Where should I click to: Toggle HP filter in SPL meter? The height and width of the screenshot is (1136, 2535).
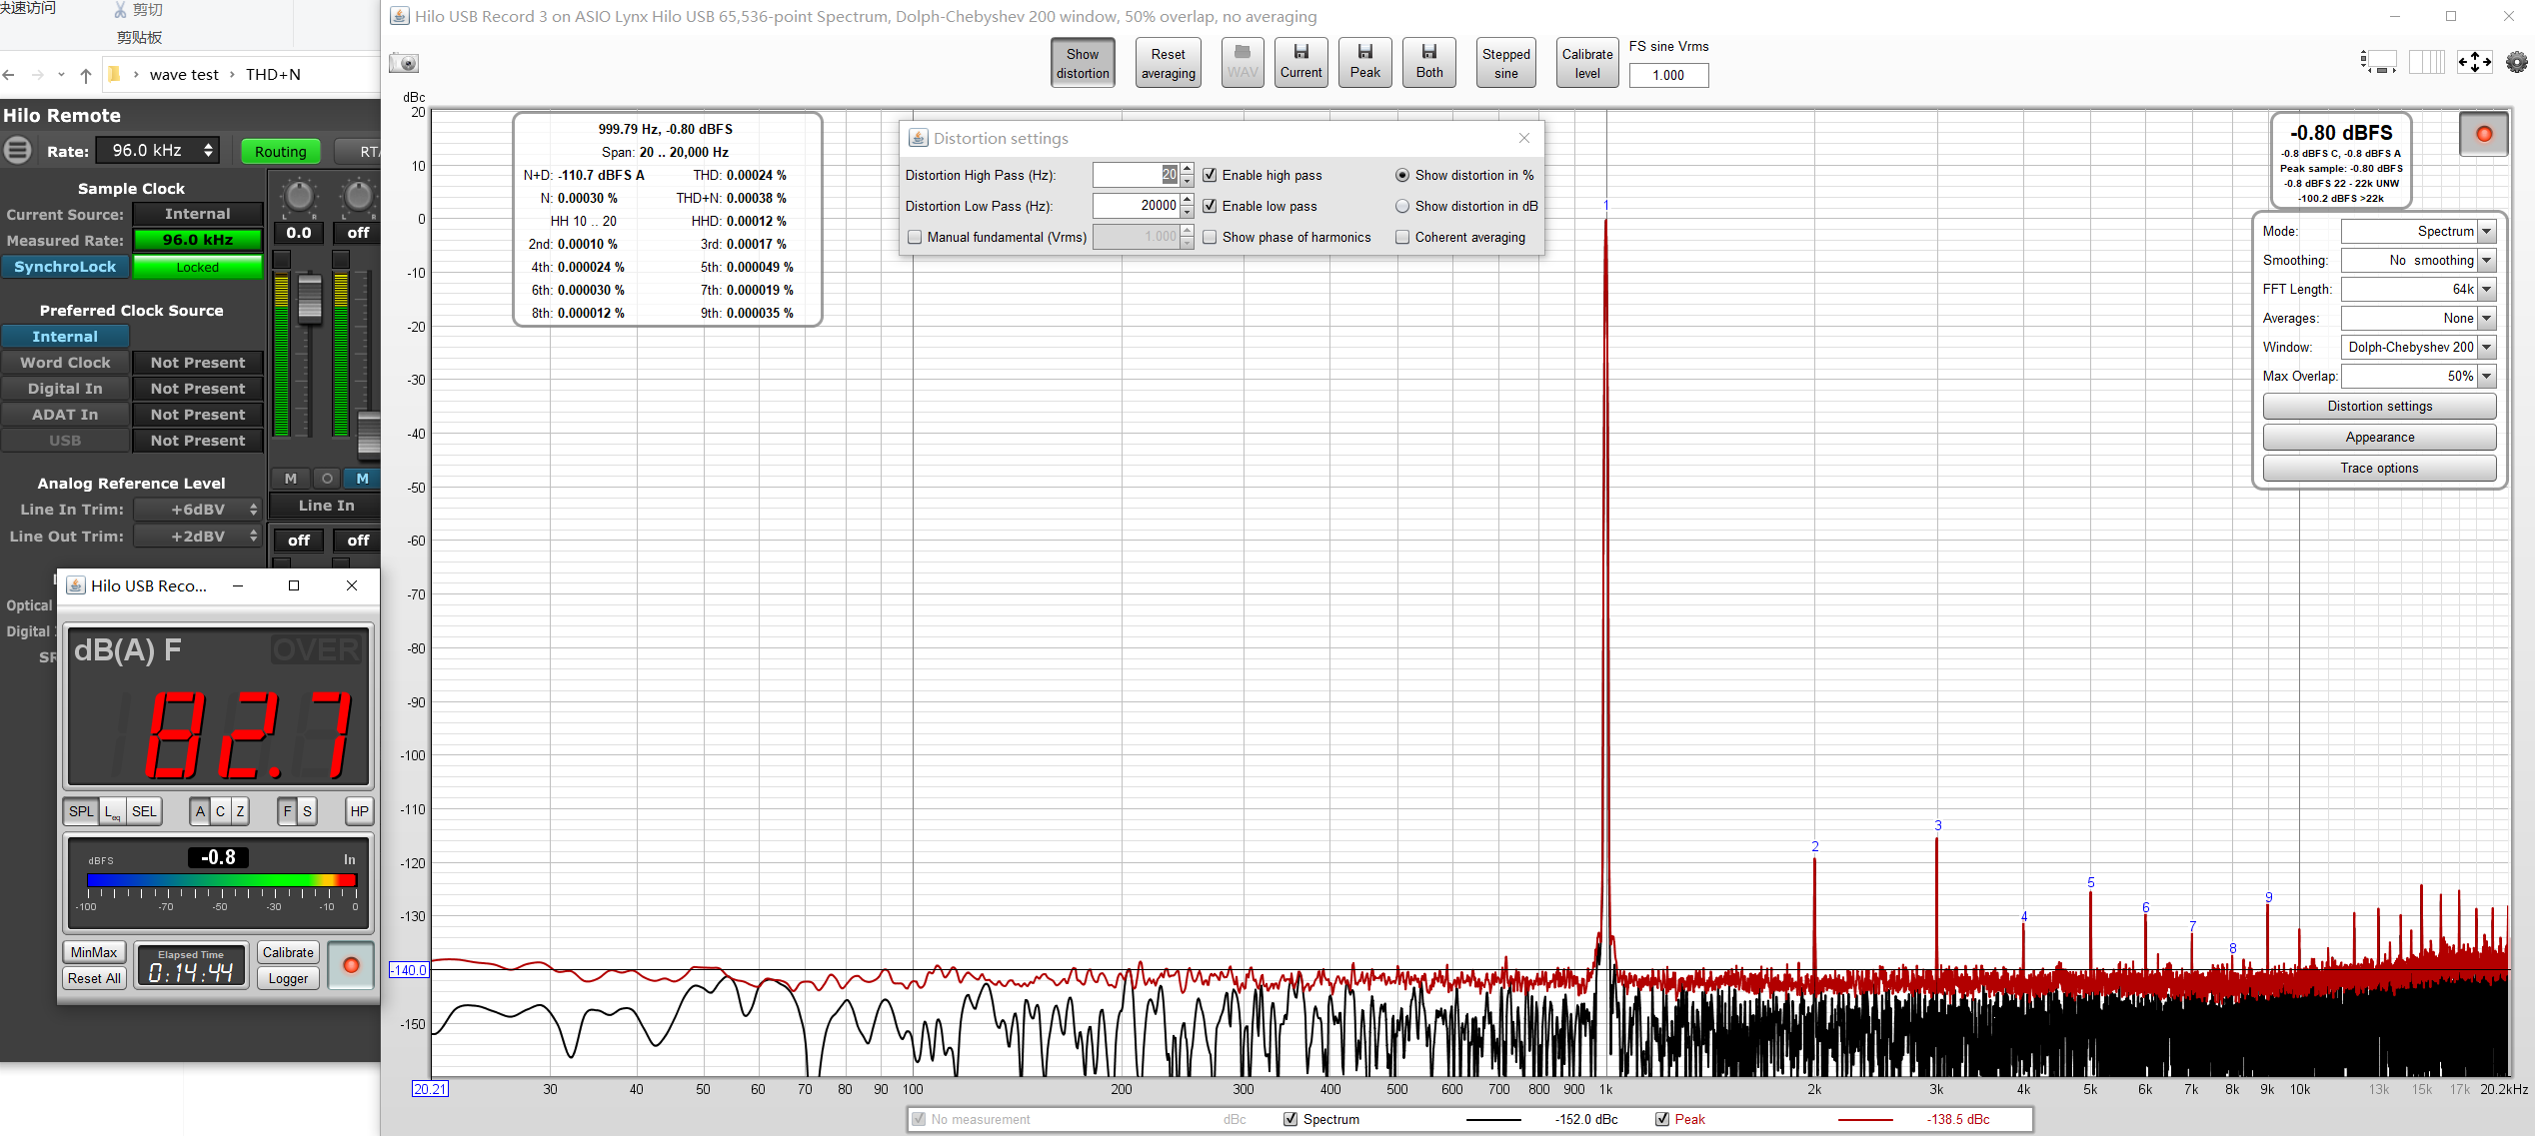[360, 811]
